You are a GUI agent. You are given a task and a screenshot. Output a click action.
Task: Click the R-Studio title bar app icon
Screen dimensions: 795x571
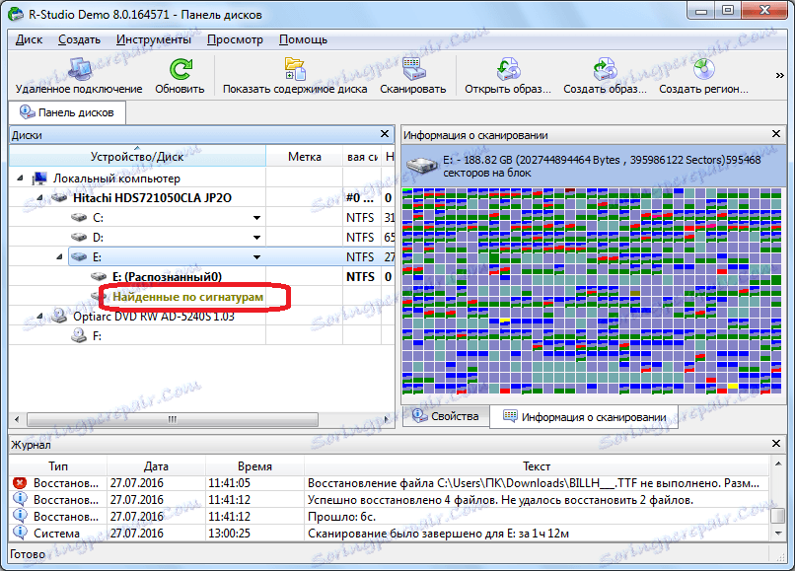pyautogui.click(x=16, y=14)
